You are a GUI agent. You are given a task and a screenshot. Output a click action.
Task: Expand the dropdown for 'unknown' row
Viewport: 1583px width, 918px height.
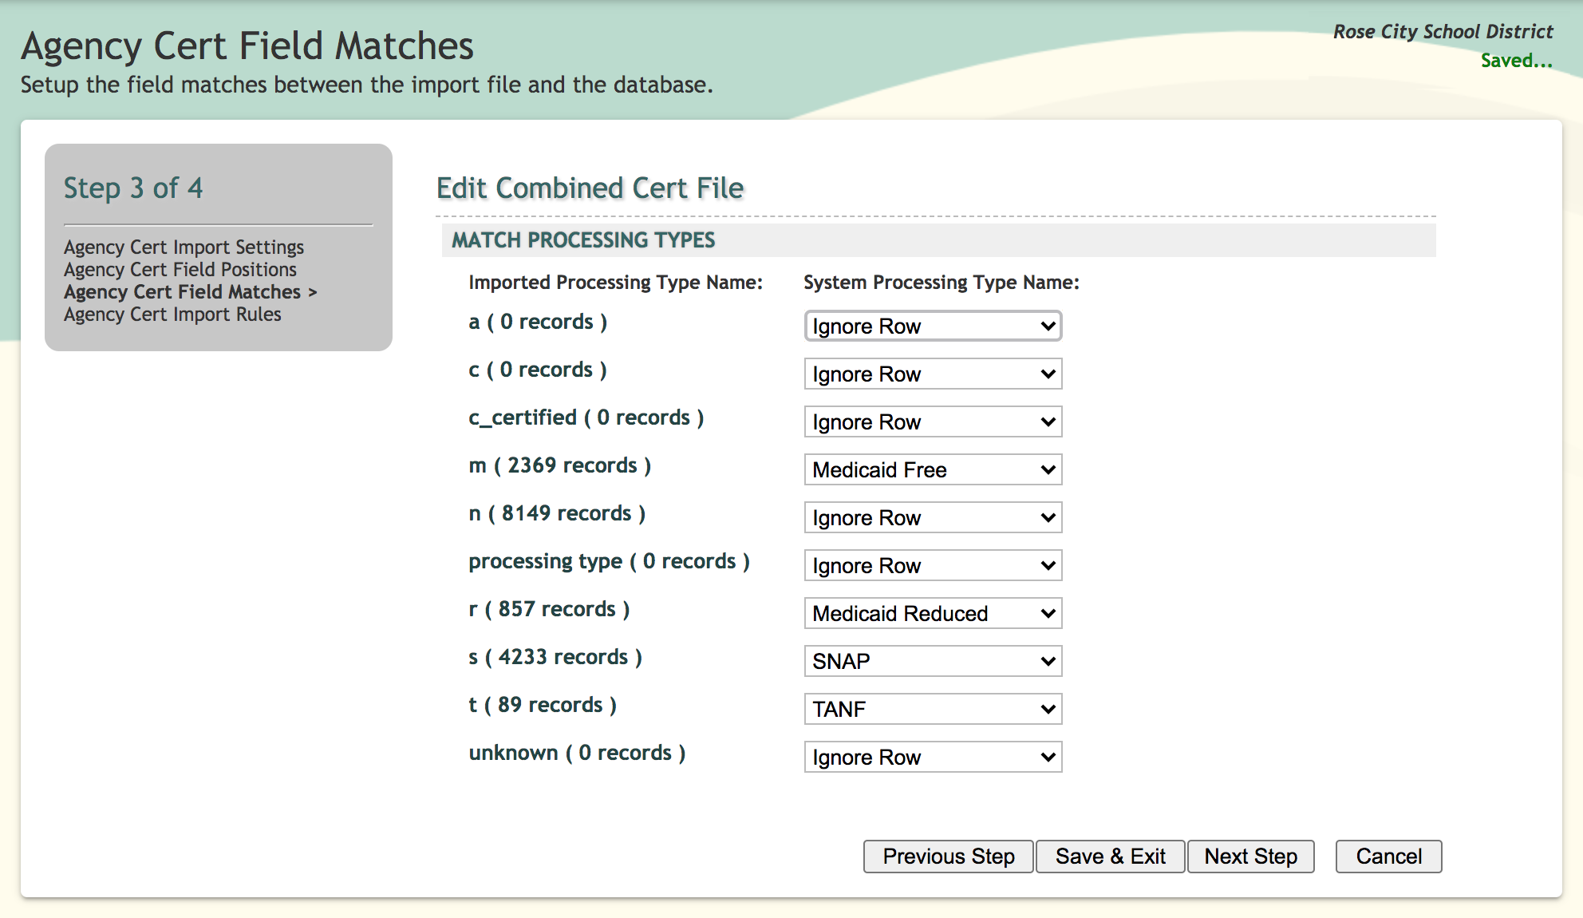pyautogui.click(x=933, y=757)
